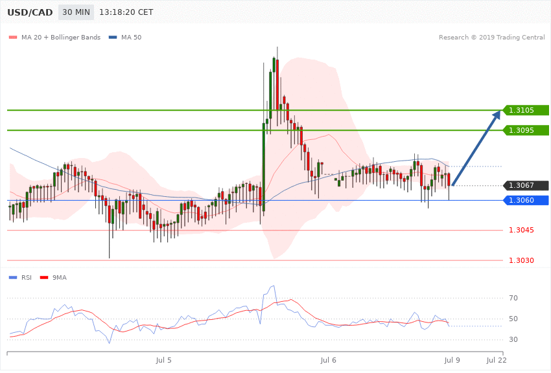The width and height of the screenshot is (551, 373).
Task: Click the 1.3030 support level label
Action: pyautogui.click(x=521, y=260)
